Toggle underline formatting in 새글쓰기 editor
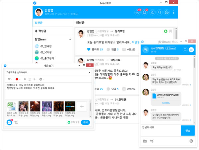 pyautogui.click(x=30, y=79)
